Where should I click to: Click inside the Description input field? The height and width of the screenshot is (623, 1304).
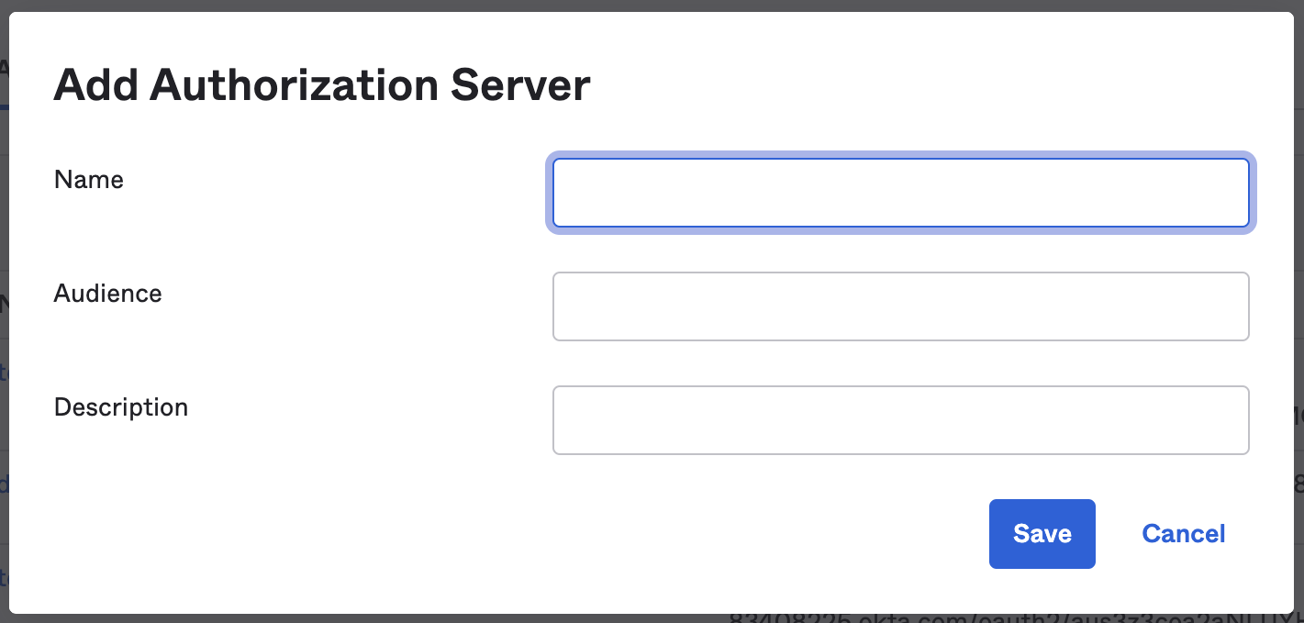pos(900,419)
